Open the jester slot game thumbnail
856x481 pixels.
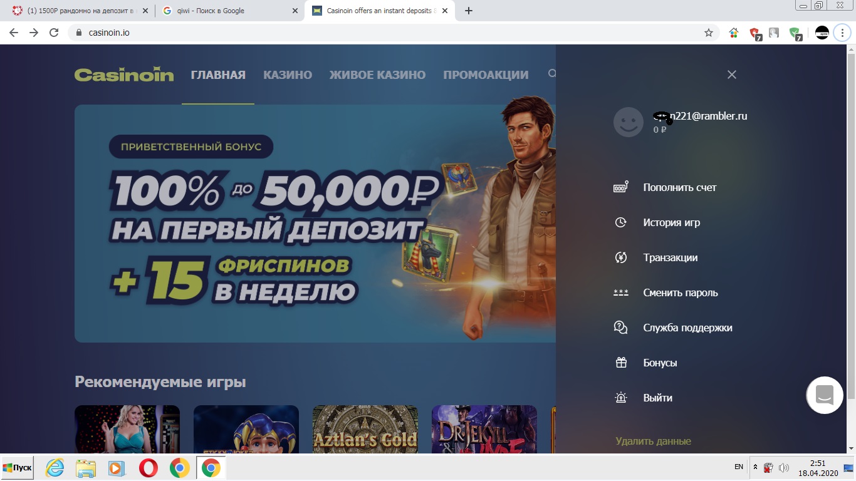(x=246, y=429)
